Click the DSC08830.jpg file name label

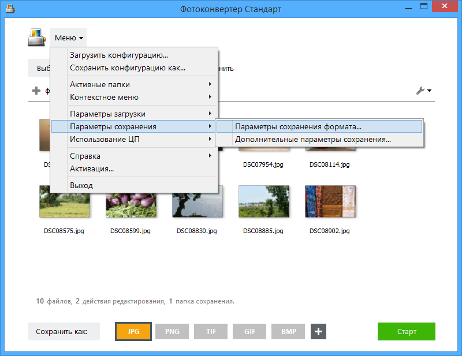pyautogui.click(x=197, y=231)
